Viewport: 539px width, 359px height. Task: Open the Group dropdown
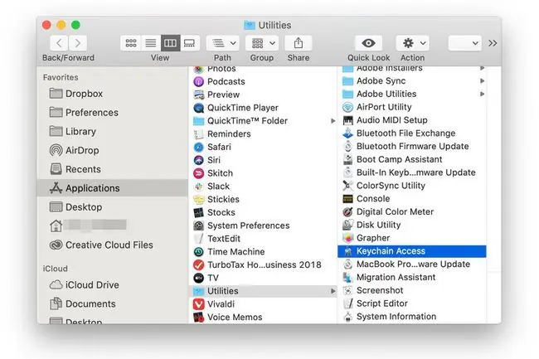click(x=262, y=43)
